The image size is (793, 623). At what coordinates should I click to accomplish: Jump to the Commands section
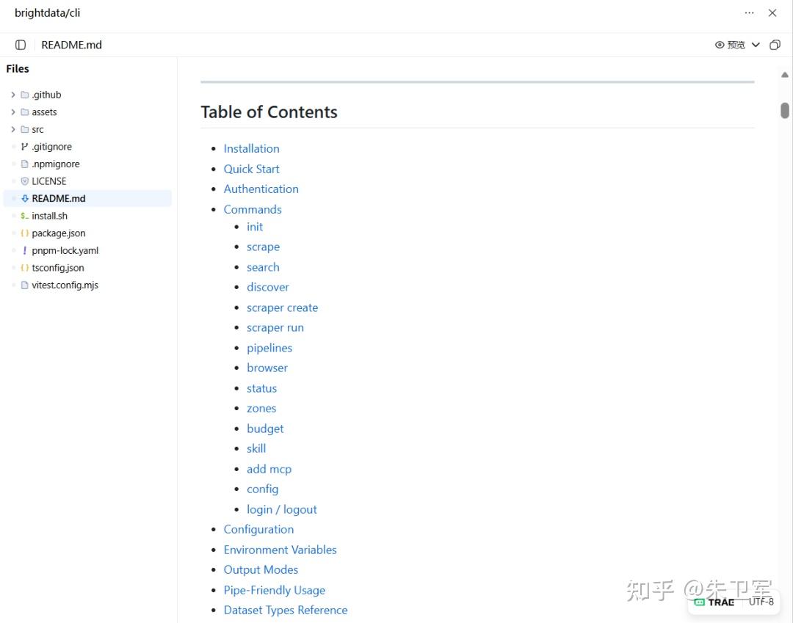pos(253,209)
